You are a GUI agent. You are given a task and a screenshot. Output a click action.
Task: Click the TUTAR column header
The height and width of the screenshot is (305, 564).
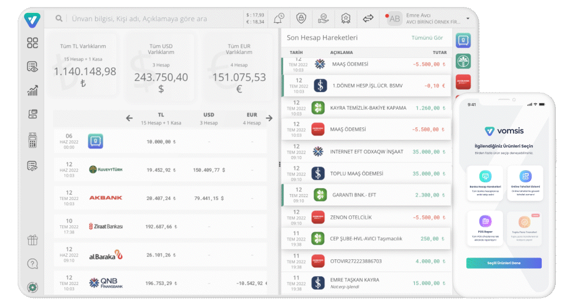click(439, 52)
